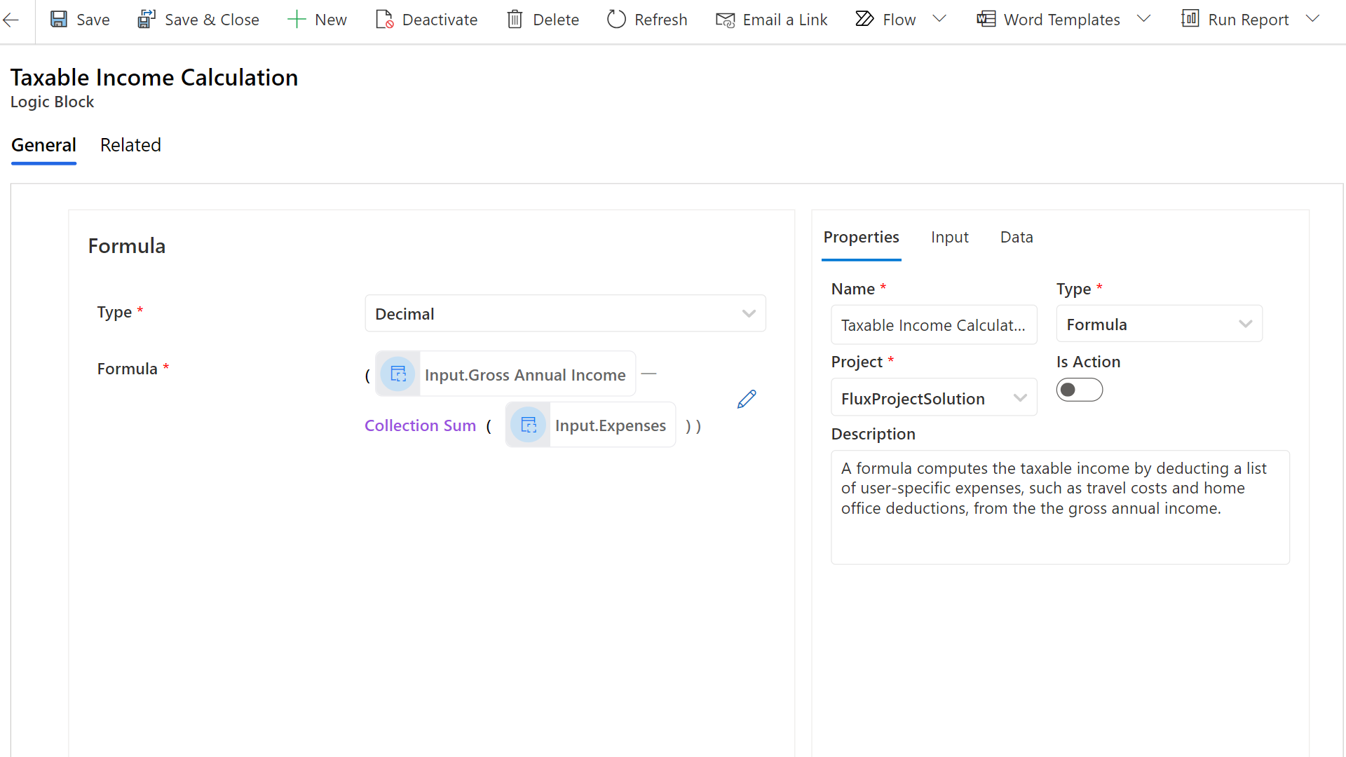
Task: Expand the Word Templates chevron
Action: click(1143, 19)
